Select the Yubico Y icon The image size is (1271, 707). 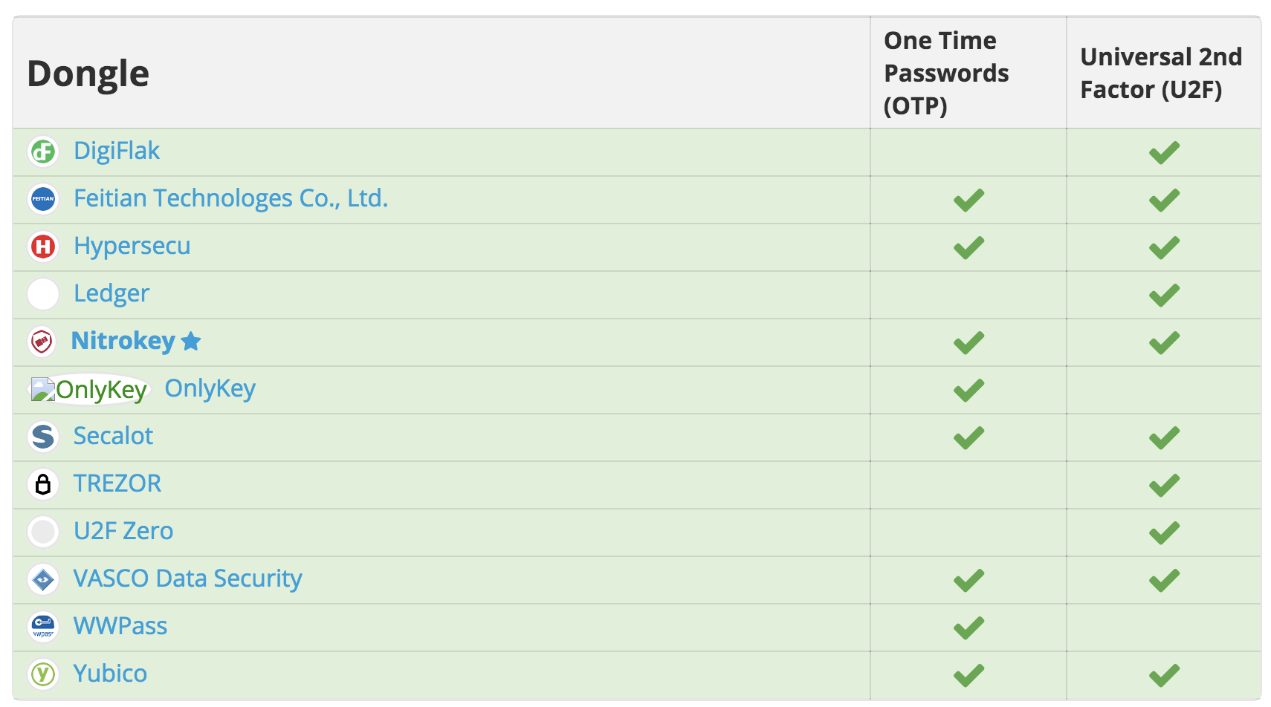43,674
